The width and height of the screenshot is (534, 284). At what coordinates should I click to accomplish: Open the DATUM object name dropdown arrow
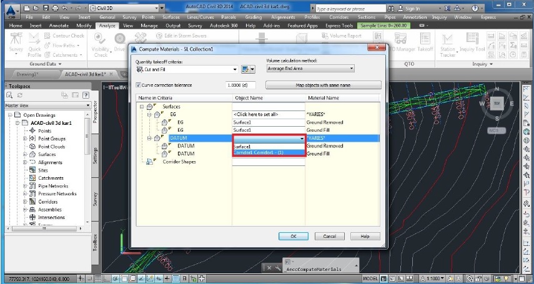(302, 138)
